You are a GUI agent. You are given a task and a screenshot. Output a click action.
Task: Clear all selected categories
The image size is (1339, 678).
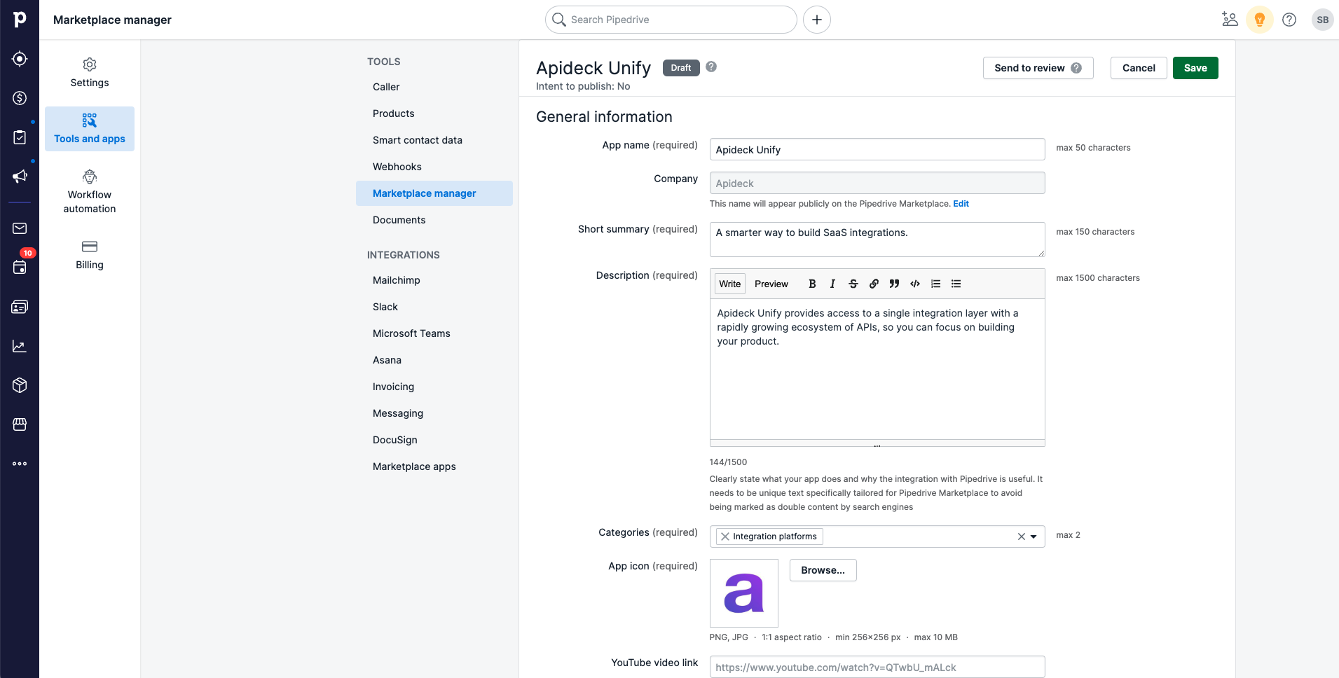coord(1022,537)
